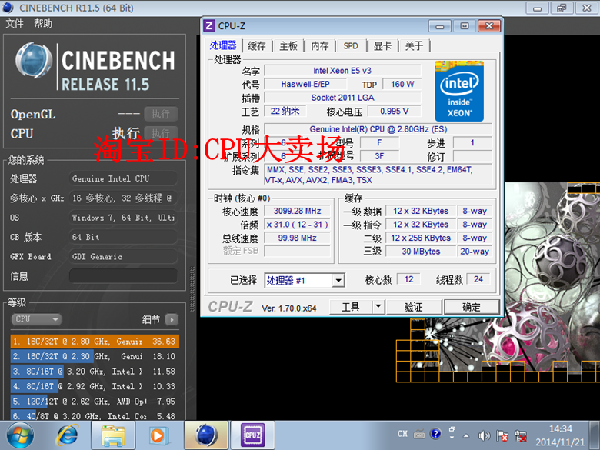Click the TDP value 160 W
Image resolution: width=600 pixels, height=450 pixels.
[402, 84]
